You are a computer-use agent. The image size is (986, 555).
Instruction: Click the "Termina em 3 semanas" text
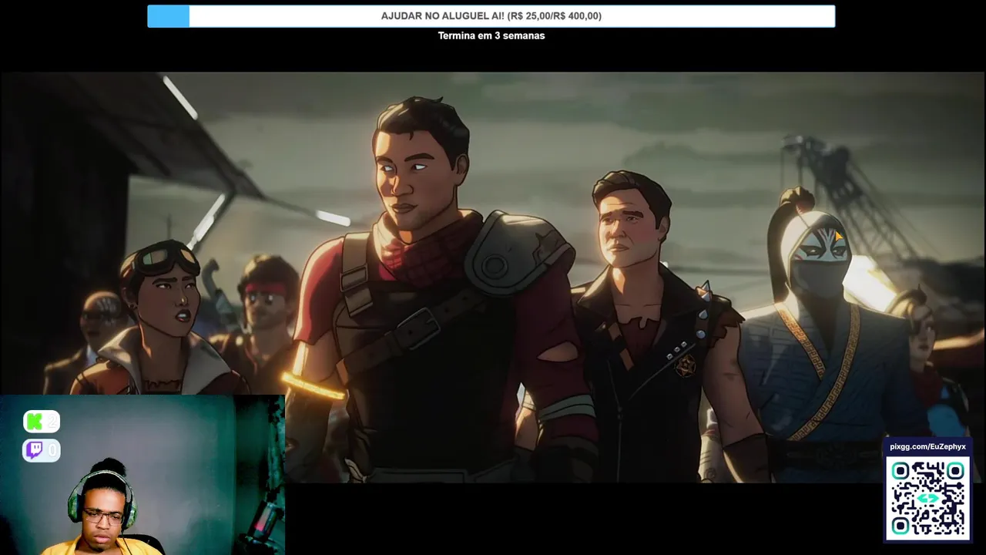[491, 35]
